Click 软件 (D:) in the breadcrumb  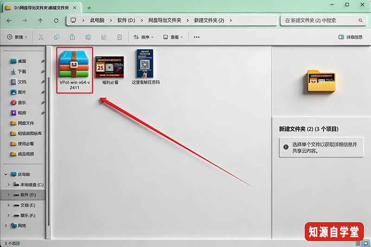tap(126, 20)
